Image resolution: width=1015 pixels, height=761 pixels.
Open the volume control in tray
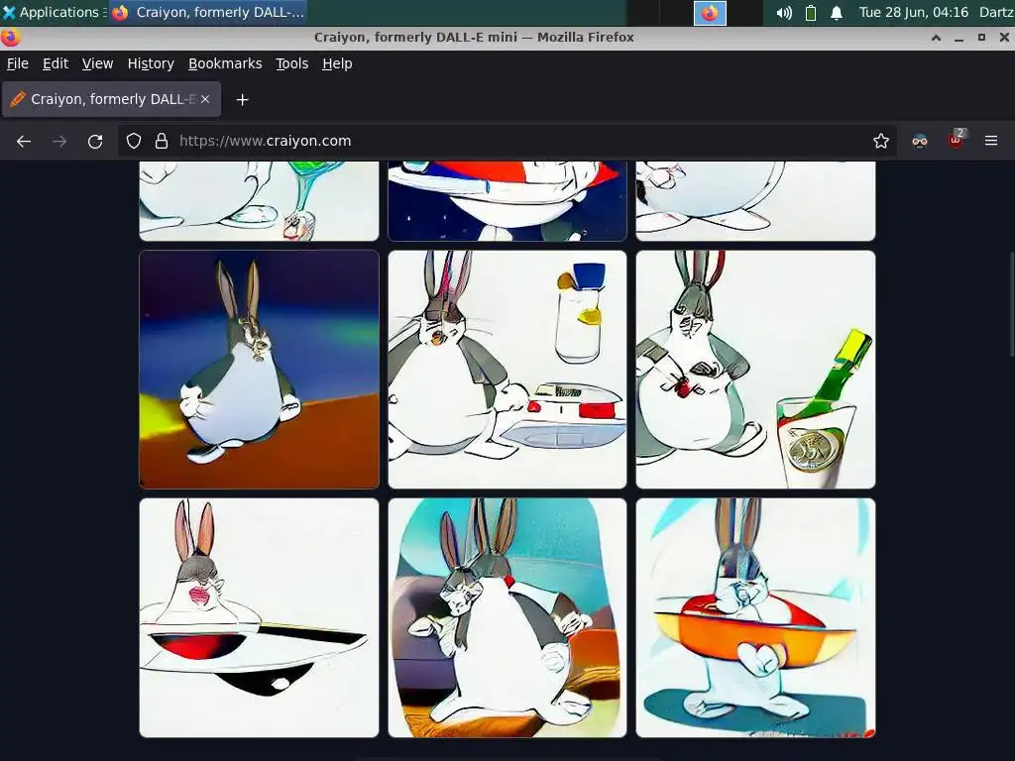[x=784, y=13]
